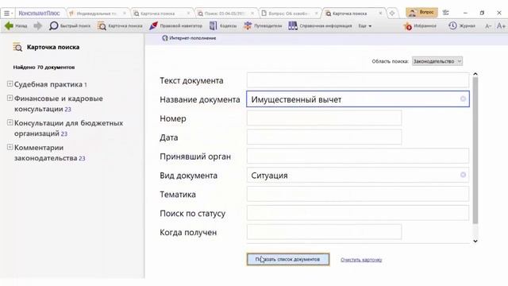The height and width of the screenshot is (286, 508).
Task: Click the Дата field
Action: tap(324, 137)
